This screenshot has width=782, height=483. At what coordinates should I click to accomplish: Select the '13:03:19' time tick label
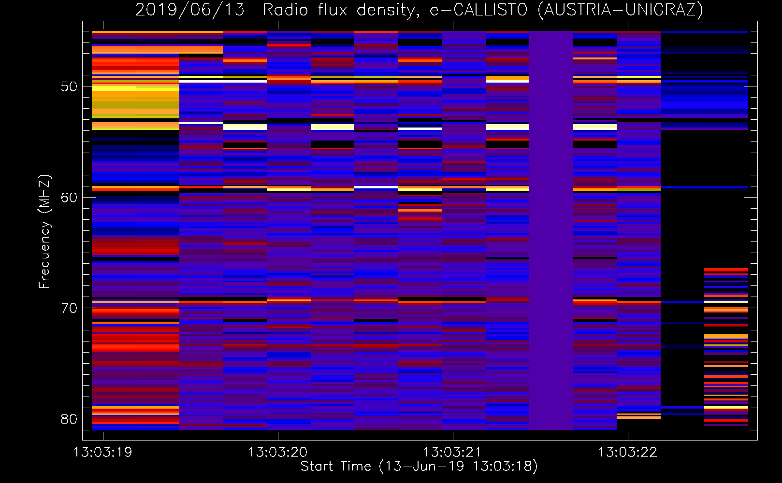pos(102,452)
